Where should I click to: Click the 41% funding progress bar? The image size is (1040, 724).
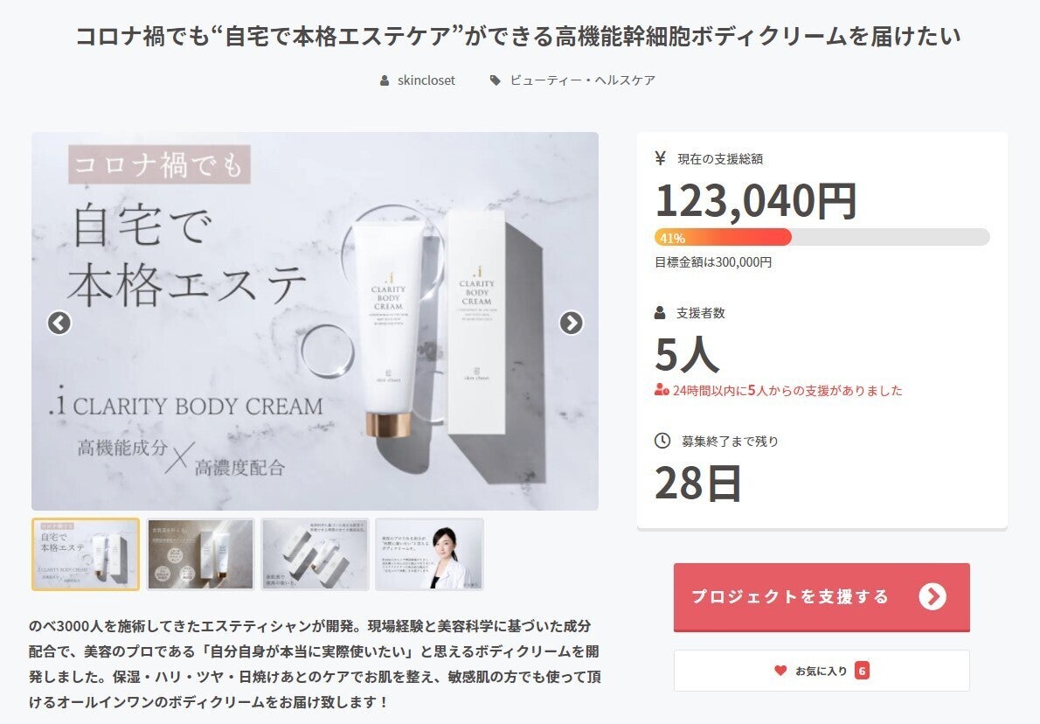pyautogui.click(x=822, y=237)
